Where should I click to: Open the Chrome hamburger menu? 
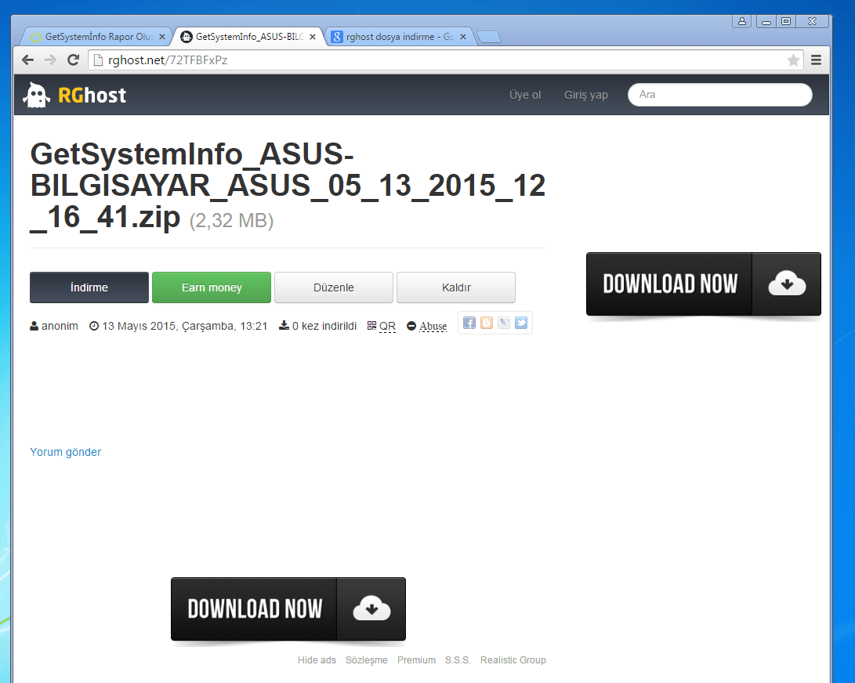(817, 60)
